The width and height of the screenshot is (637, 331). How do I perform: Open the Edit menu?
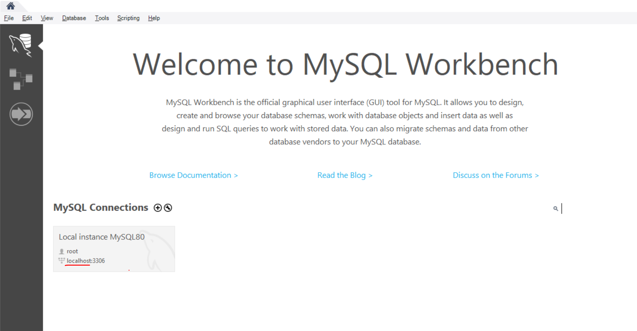coord(27,18)
